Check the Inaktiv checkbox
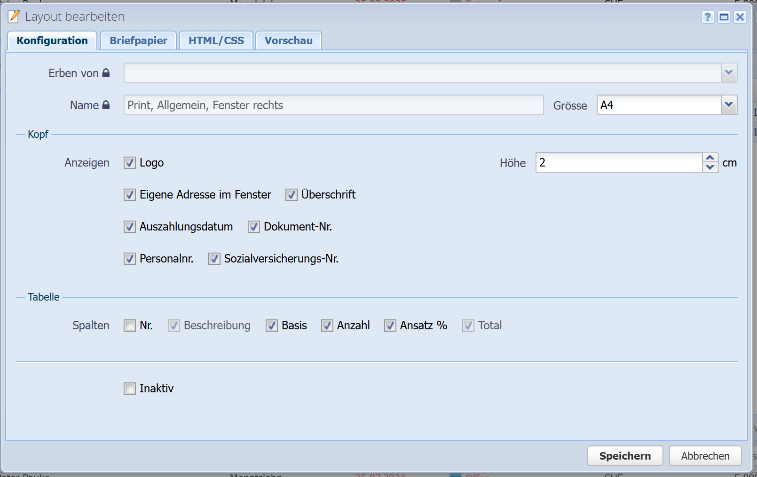This screenshot has height=477, width=757. pos(130,389)
